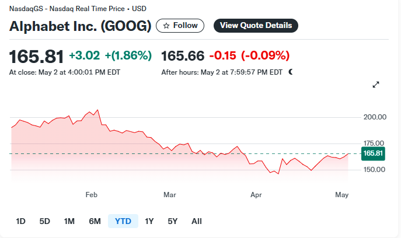401x238 pixels.
Task: Click the Mar label on time axis
Action: (169, 195)
